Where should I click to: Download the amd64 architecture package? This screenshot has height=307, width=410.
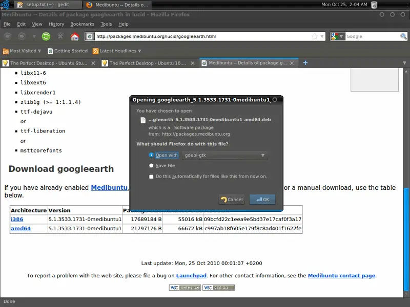tap(20, 228)
